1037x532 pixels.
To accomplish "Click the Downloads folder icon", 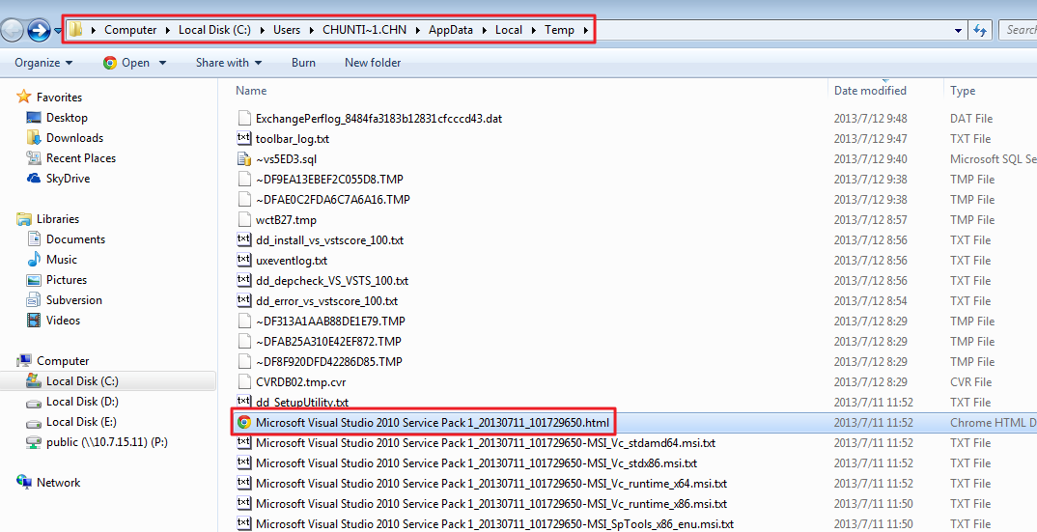I will [x=34, y=138].
